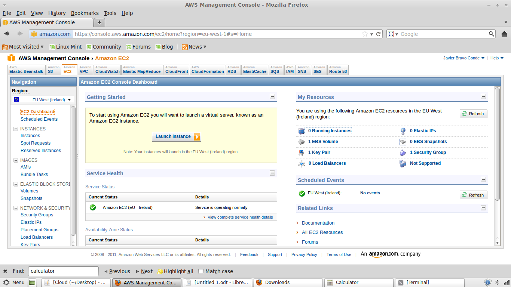The width and height of the screenshot is (511, 287).
Task: Click the Find text input field
Action: tap(63, 271)
